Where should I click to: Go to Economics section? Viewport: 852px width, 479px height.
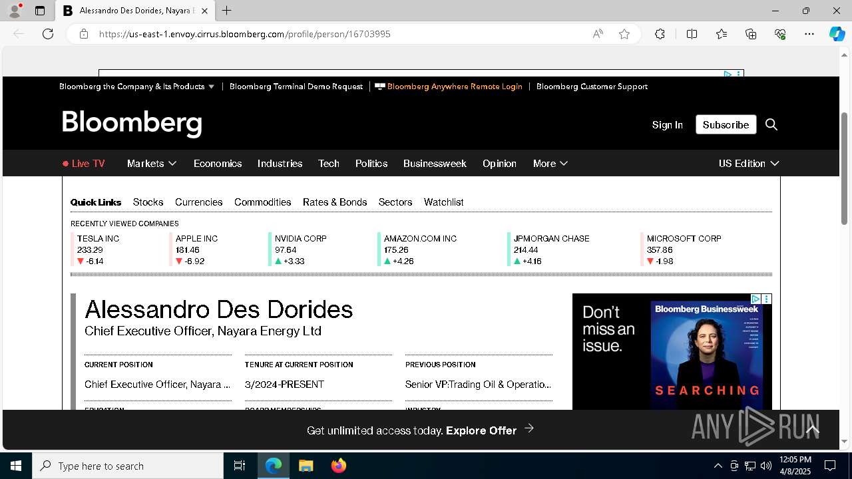(x=218, y=164)
